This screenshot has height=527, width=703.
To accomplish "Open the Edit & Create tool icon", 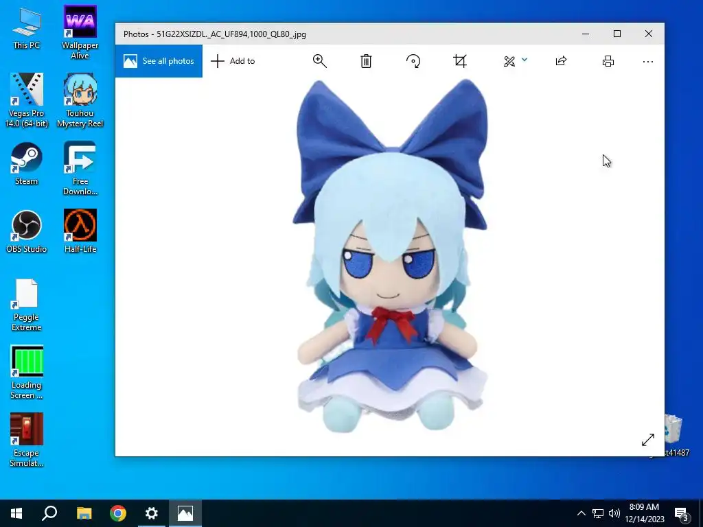I will (509, 61).
